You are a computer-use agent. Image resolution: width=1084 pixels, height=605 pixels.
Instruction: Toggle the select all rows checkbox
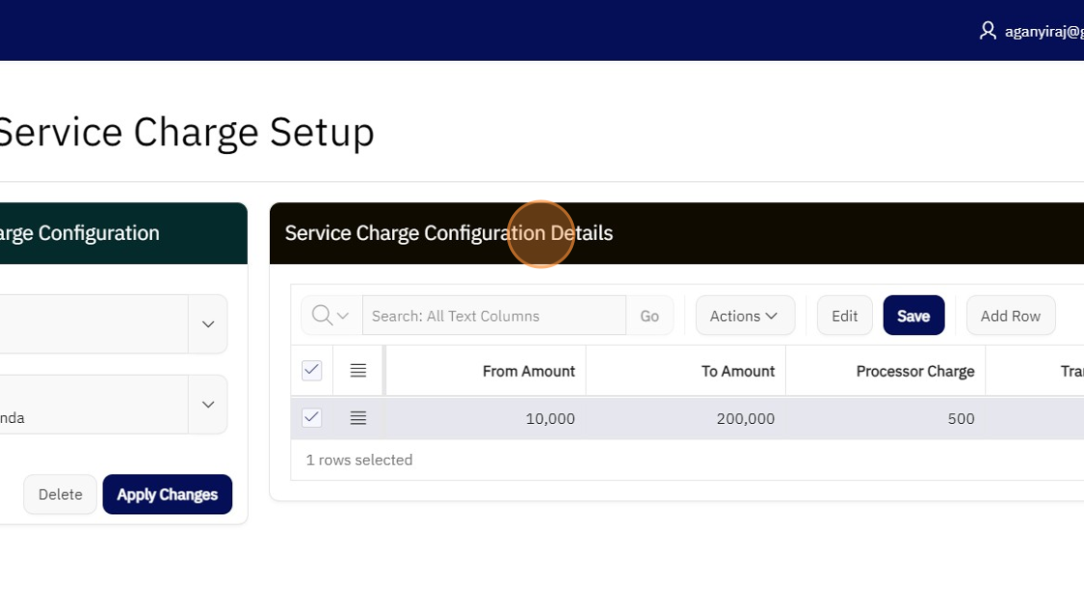coord(312,370)
